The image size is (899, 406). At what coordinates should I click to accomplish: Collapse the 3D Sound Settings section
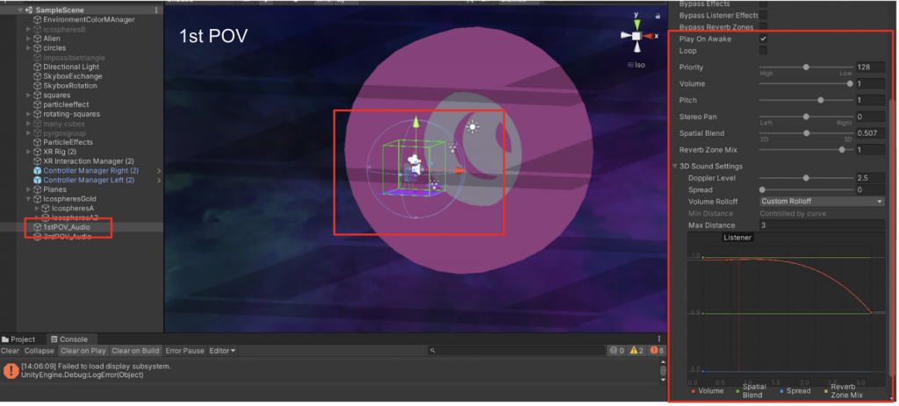pos(674,167)
